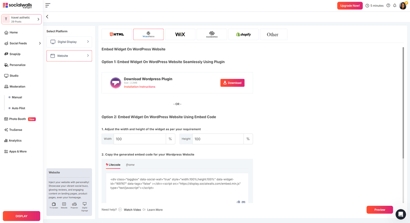Select the Other platform tab

coord(273,34)
